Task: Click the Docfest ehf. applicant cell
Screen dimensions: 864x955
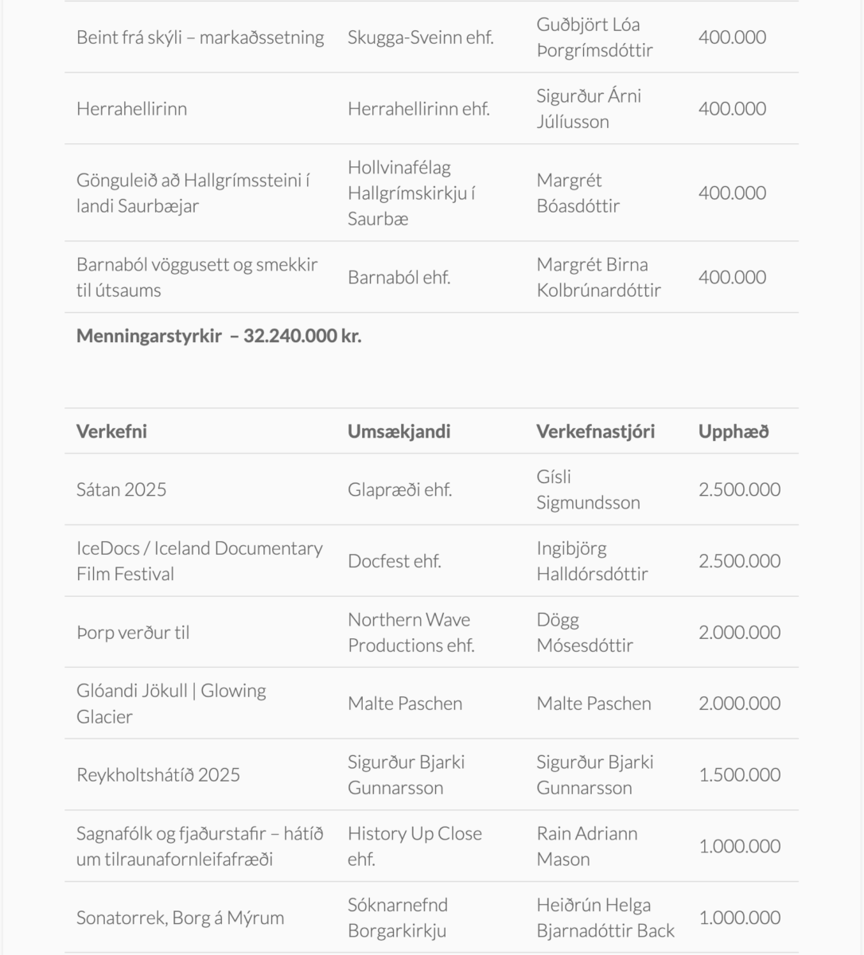Action: coord(394,561)
